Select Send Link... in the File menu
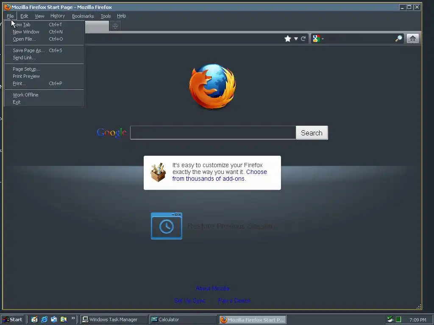This screenshot has height=325, width=434. [x=44, y=58]
